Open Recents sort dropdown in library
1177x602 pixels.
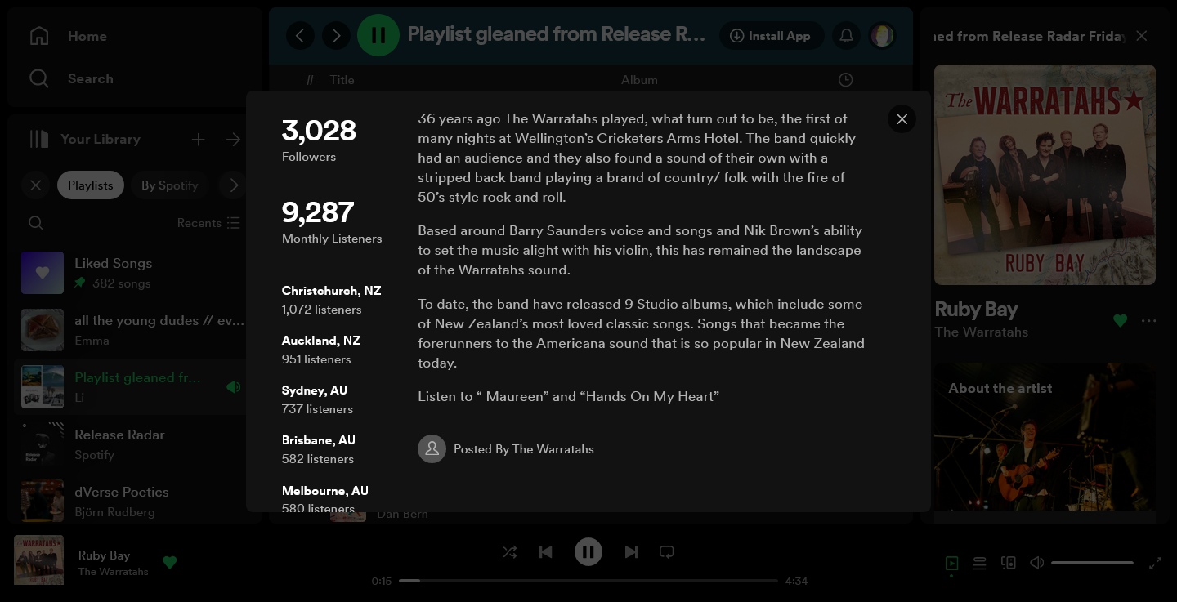[208, 223]
